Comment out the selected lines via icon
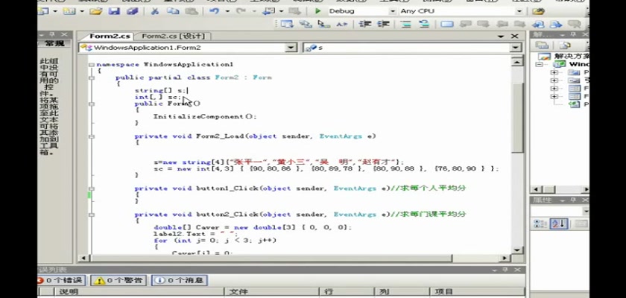 pyautogui.click(x=406, y=24)
